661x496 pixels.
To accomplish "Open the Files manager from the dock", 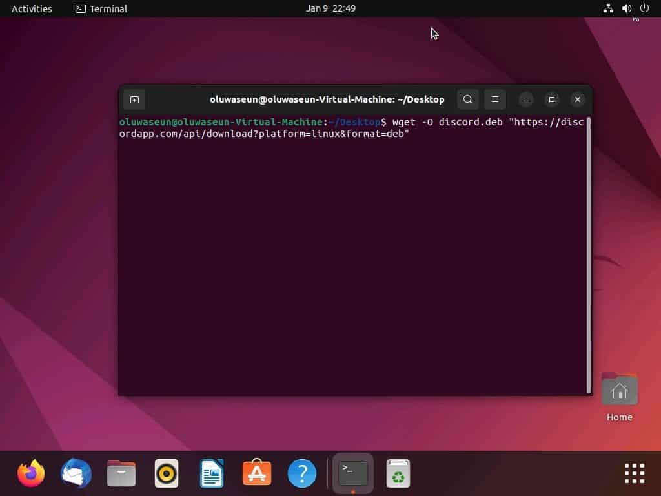I will pos(121,473).
